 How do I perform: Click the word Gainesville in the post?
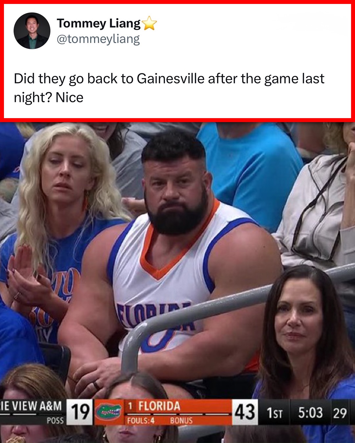coord(171,79)
